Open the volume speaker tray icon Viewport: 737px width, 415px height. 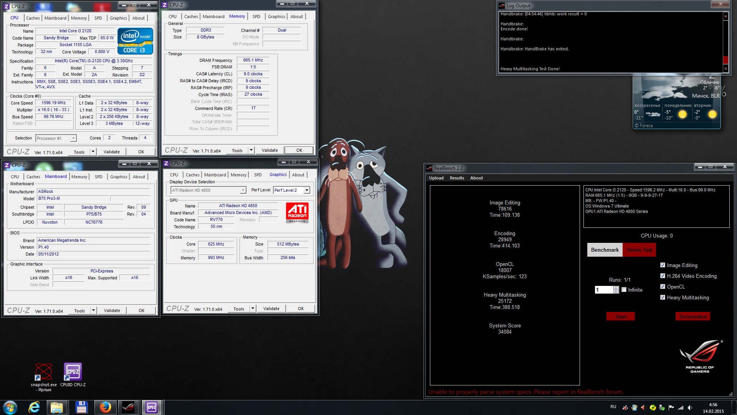690,408
